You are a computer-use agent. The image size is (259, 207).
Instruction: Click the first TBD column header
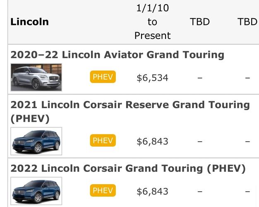tap(200, 22)
